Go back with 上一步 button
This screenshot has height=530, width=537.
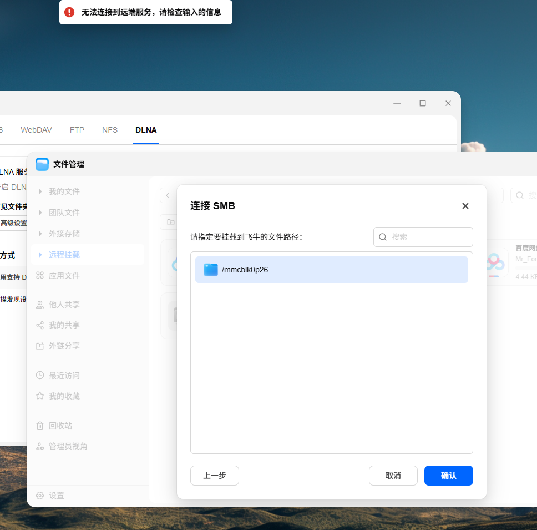pyautogui.click(x=214, y=475)
